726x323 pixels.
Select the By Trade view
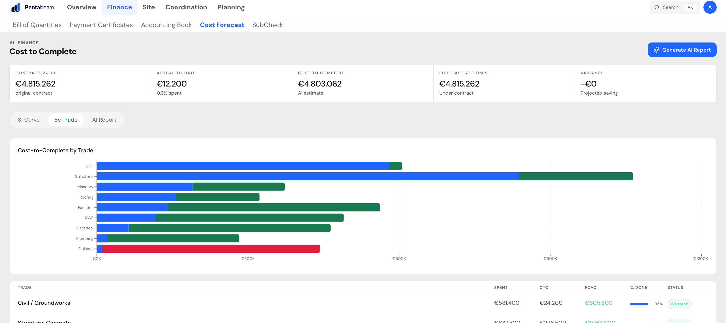66,120
